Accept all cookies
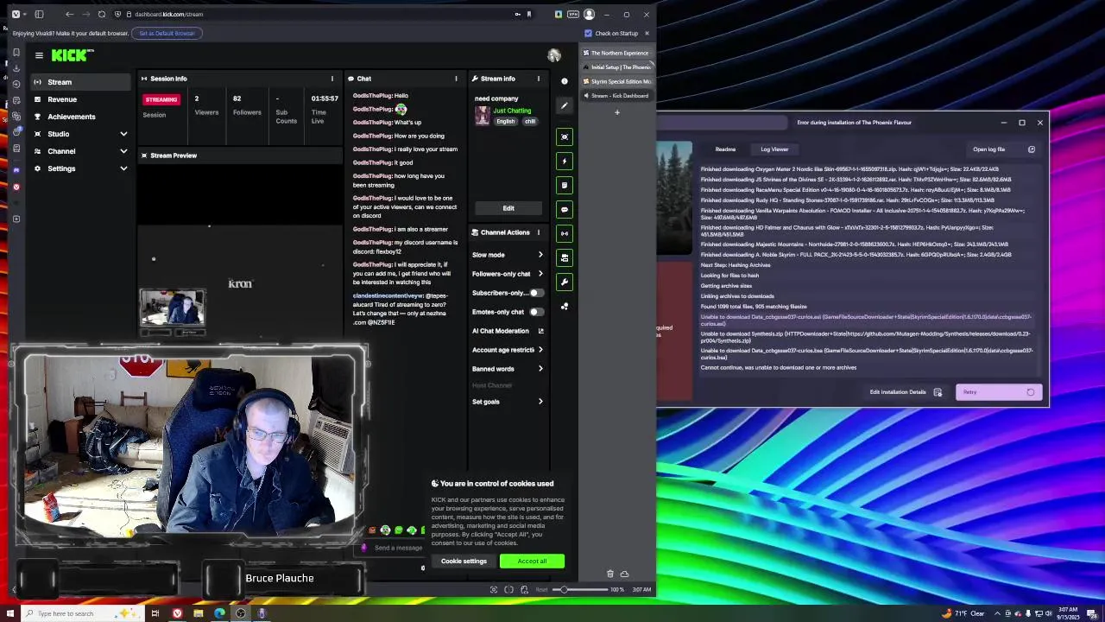This screenshot has height=622, width=1105. click(532, 562)
